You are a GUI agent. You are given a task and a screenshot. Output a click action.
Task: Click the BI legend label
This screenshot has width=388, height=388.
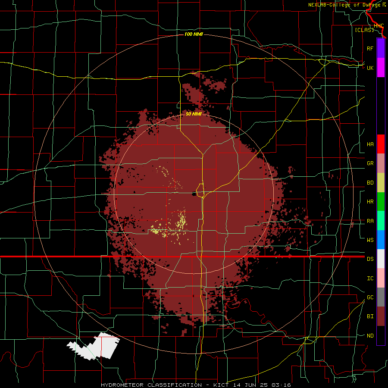pos(370,316)
